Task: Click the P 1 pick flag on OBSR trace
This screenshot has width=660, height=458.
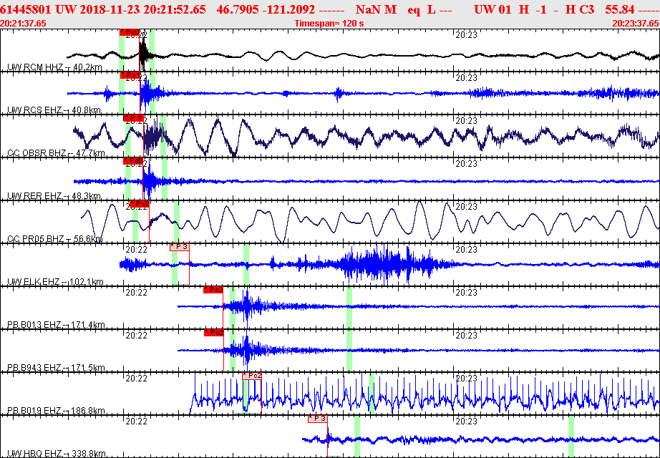Action: [x=134, y=118]
